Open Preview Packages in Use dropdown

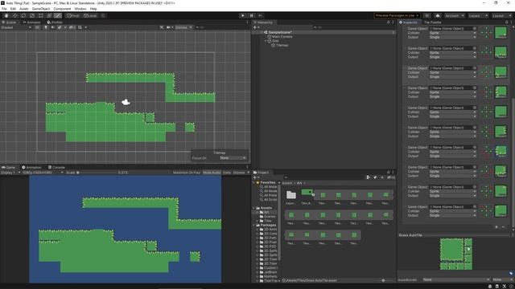[x=397, y=15]
